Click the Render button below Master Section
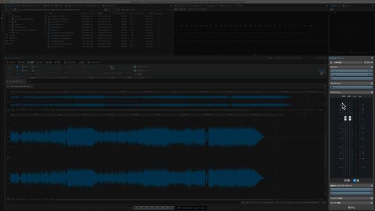This screenshot has height=211, width=375. [x=352, y=207]
